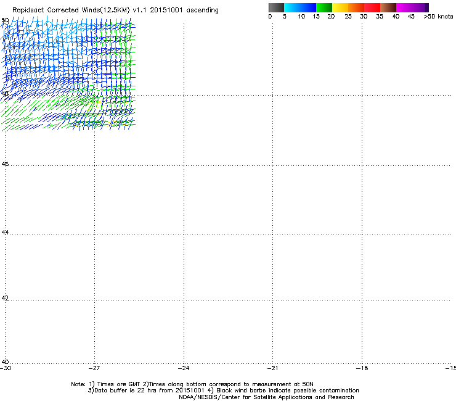The height and width of the screenshot is (401, 456).
Task: Click the brown 35-40 knots color bar segment
Action: coord(388,7)
